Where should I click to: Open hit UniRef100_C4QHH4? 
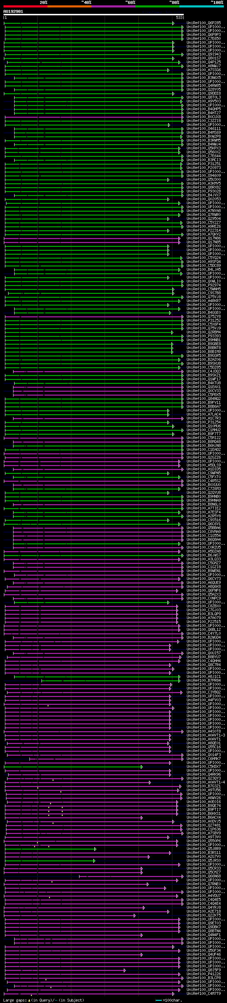tap(204, 661)
